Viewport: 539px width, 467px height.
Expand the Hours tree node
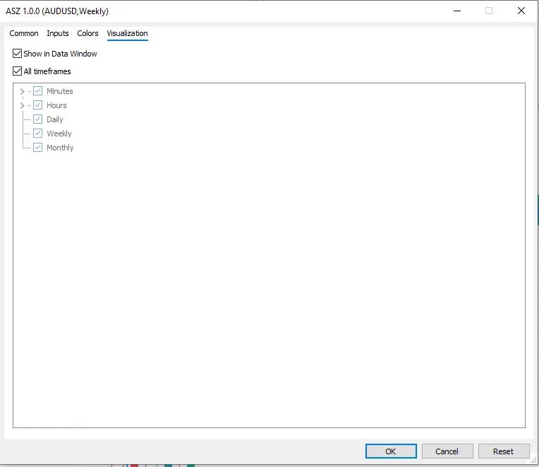[23, 105]
